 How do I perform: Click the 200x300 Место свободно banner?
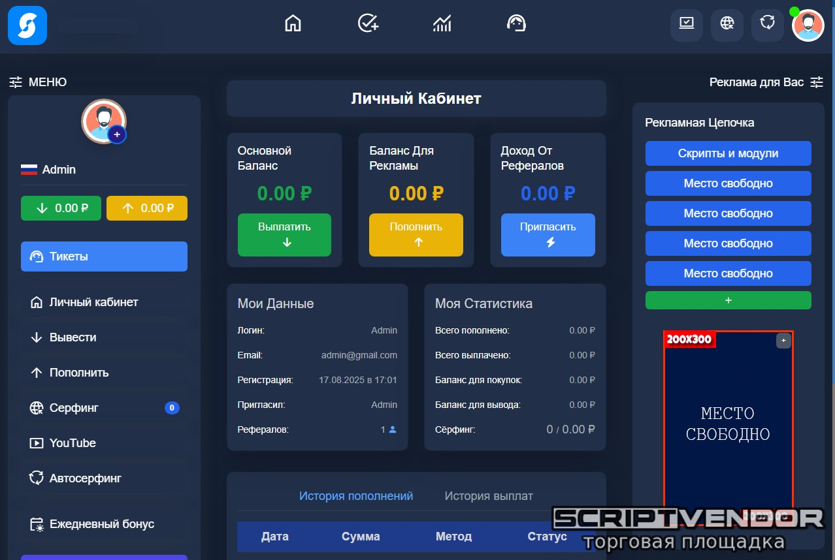coord(728,424)
